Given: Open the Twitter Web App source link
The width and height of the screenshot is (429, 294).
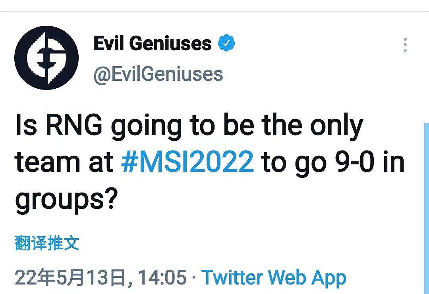Looking at the screenshot, I should (274, 277).
